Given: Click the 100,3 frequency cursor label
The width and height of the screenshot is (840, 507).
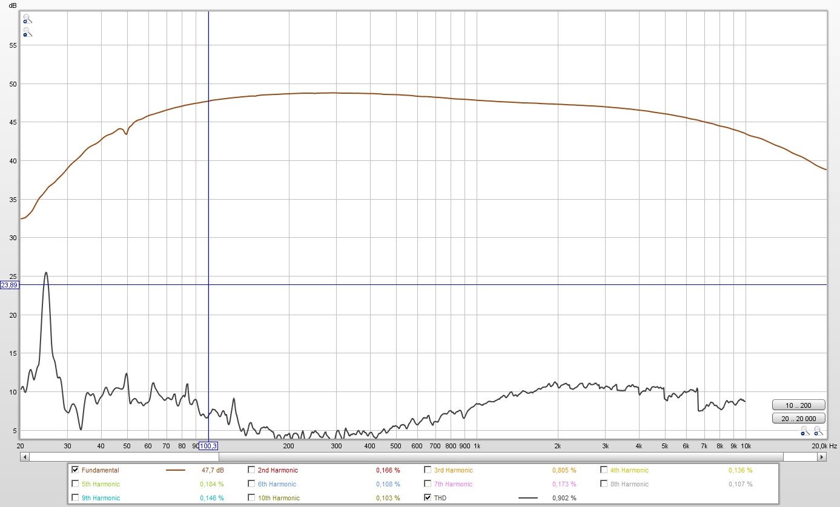Looking at the screenshot, I should point(208,446).
